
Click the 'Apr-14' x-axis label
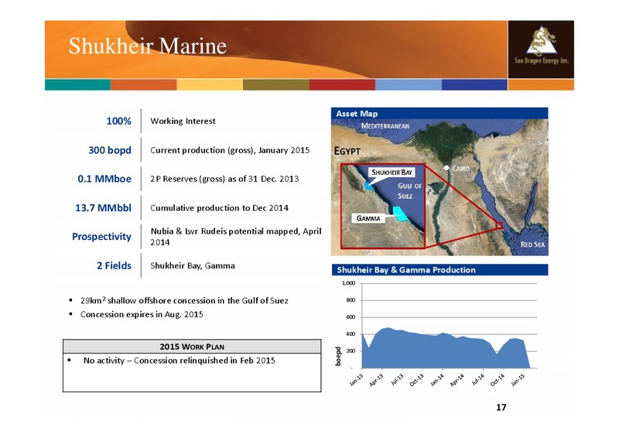click(457, 380)
